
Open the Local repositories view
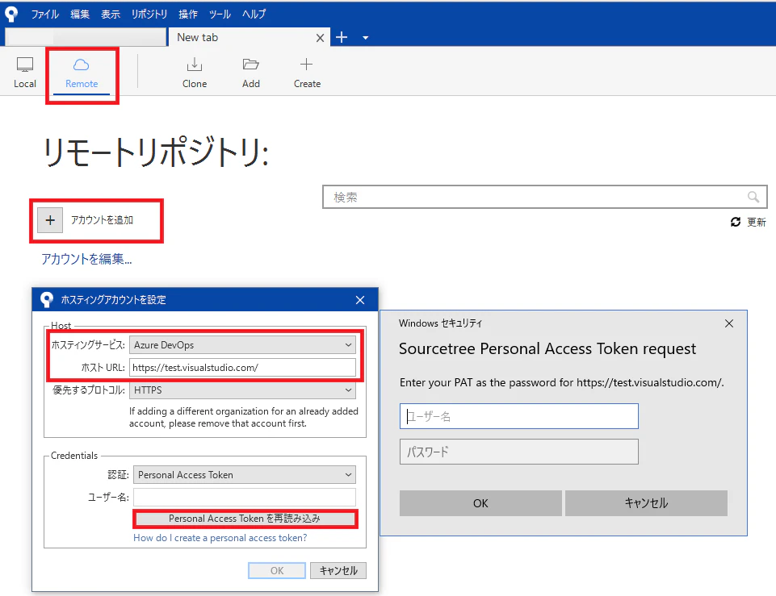[x=25, y=73]
